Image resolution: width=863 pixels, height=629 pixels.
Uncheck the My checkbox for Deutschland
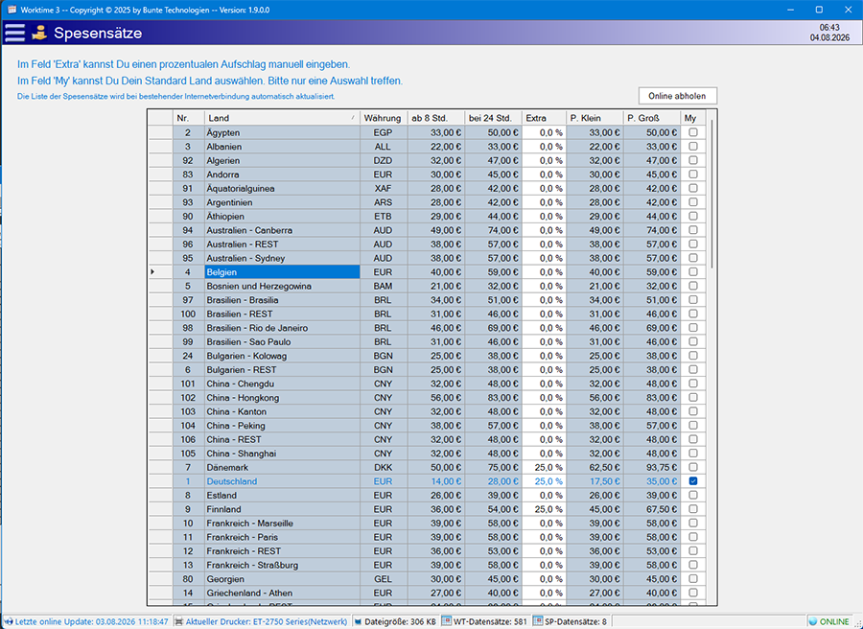tap(693, 481)
